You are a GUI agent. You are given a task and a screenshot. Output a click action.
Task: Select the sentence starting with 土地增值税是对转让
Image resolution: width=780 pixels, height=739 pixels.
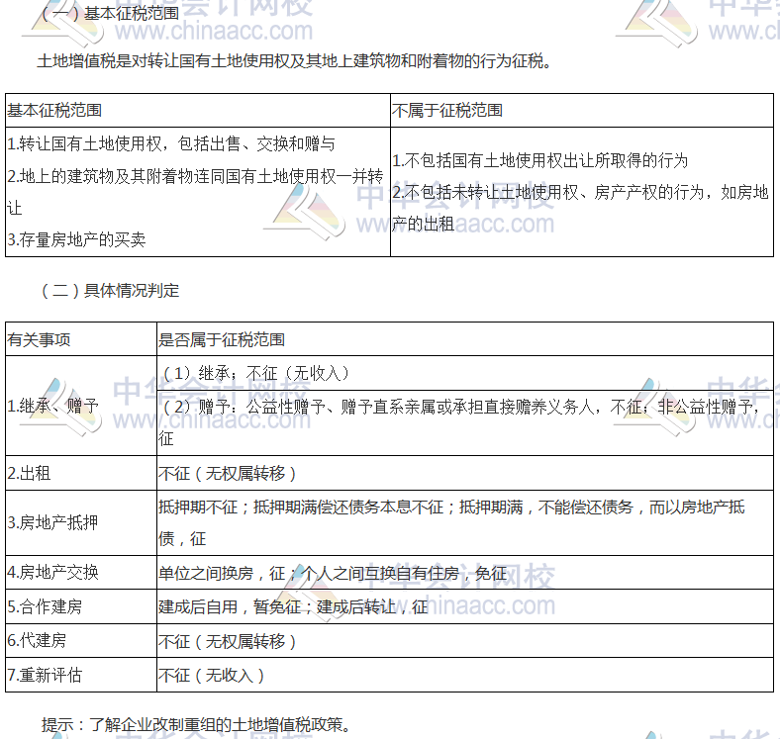292,61
